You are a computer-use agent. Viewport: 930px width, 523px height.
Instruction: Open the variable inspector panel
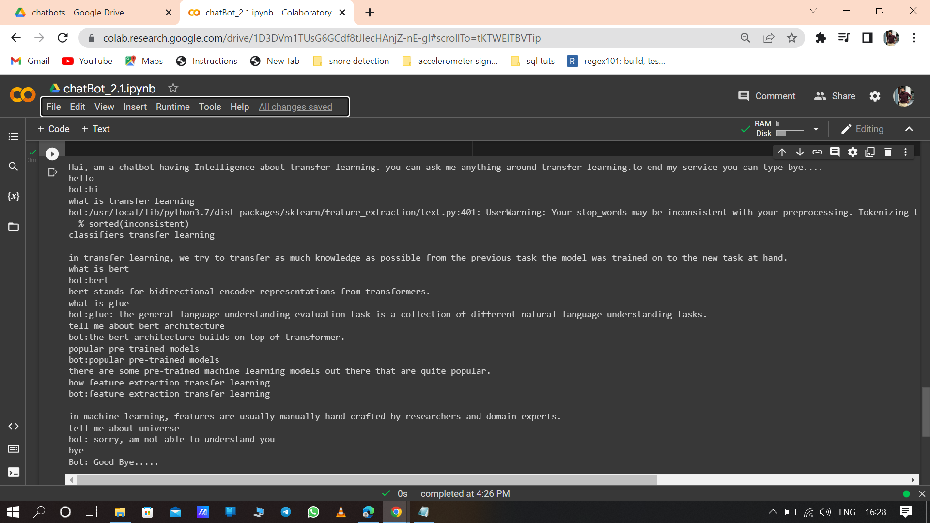pyautogui.click(x=14, y=197)
